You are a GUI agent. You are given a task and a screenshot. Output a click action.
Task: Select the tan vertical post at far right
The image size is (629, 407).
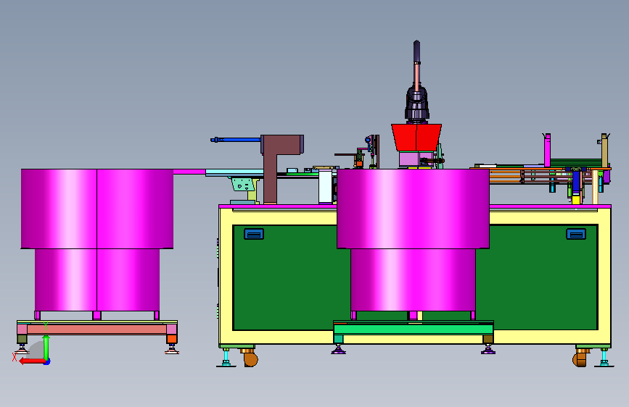(604, 150)
